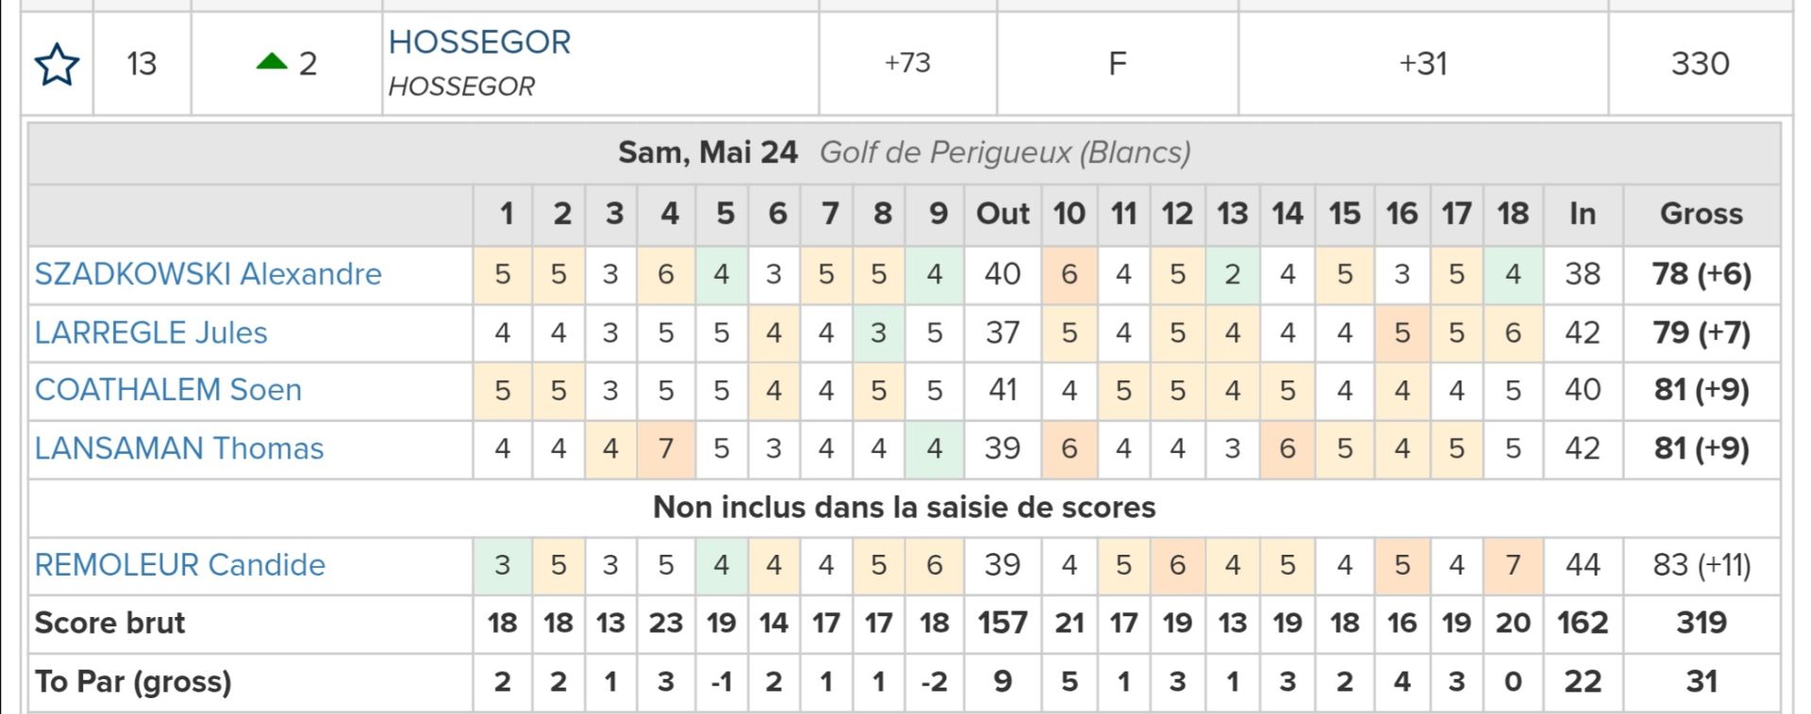Viewport: 1811px width, 714px height.
Task: Click the In column header
Action: (x=1582, y=214)
